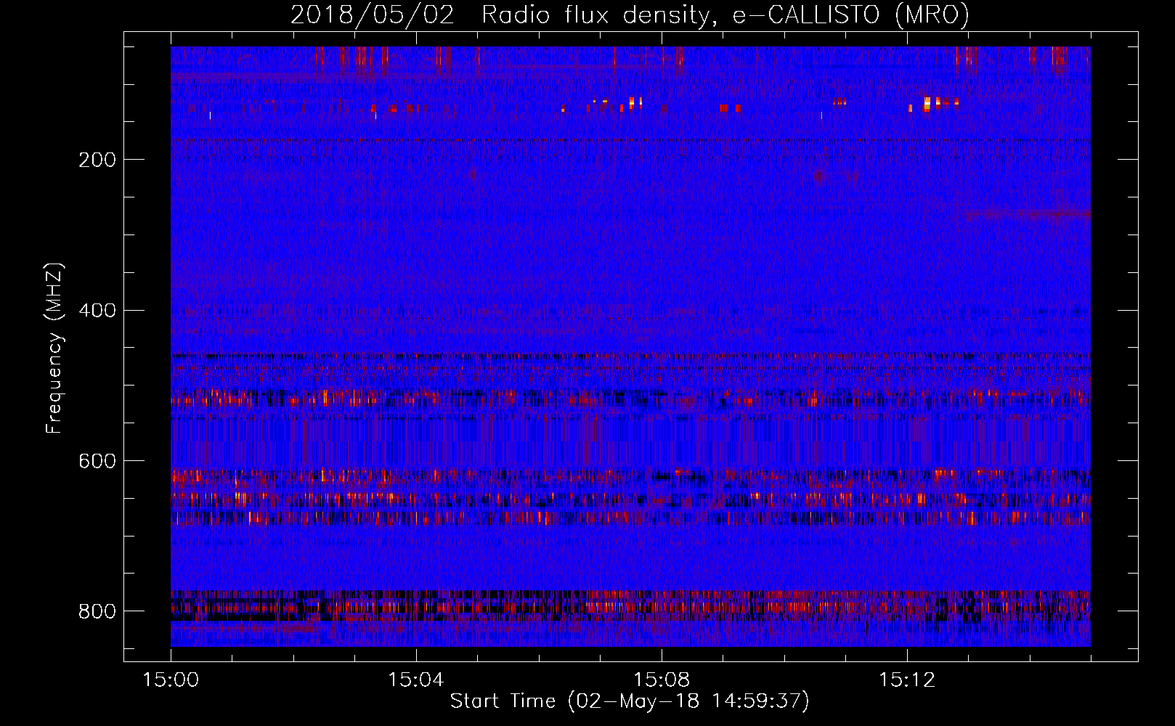Image resolution: width=1175 pixels, height=726 pixels.
Task: Click the '400' frequency tick label
Action: coord(97,311)
